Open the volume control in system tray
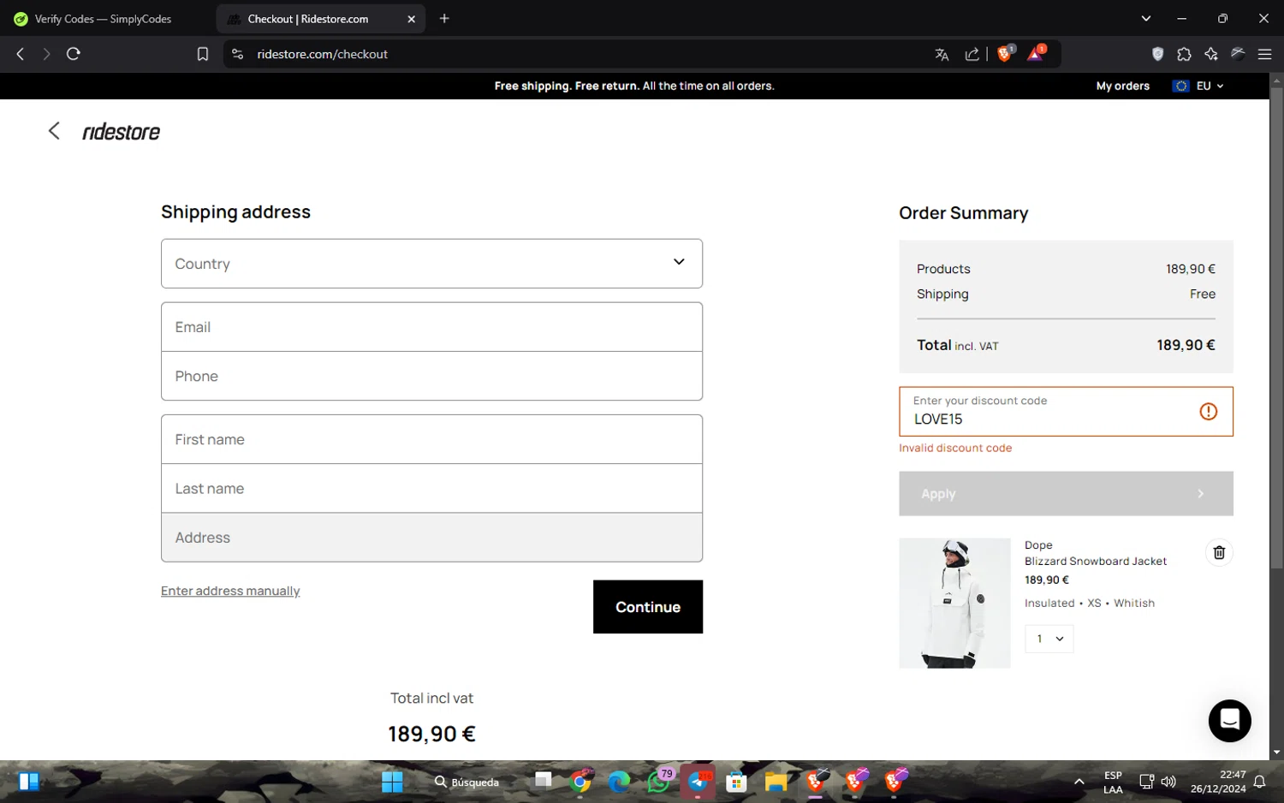This screenshot has width=1284, height=803. (1168, 782)
